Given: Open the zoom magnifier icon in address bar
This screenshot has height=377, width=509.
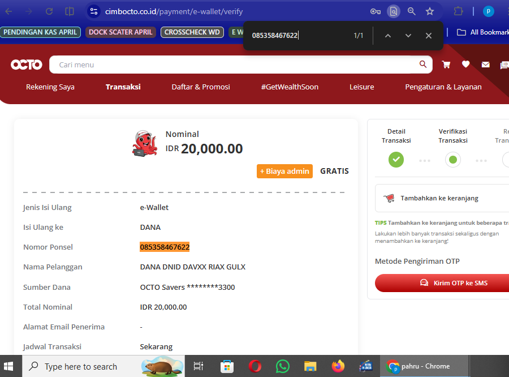Looking at the screenshot, I should point(412,12).
